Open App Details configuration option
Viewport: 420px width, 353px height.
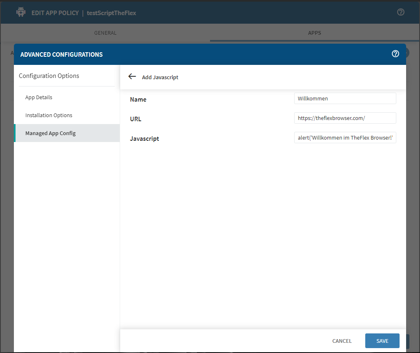tap(39, 98)
